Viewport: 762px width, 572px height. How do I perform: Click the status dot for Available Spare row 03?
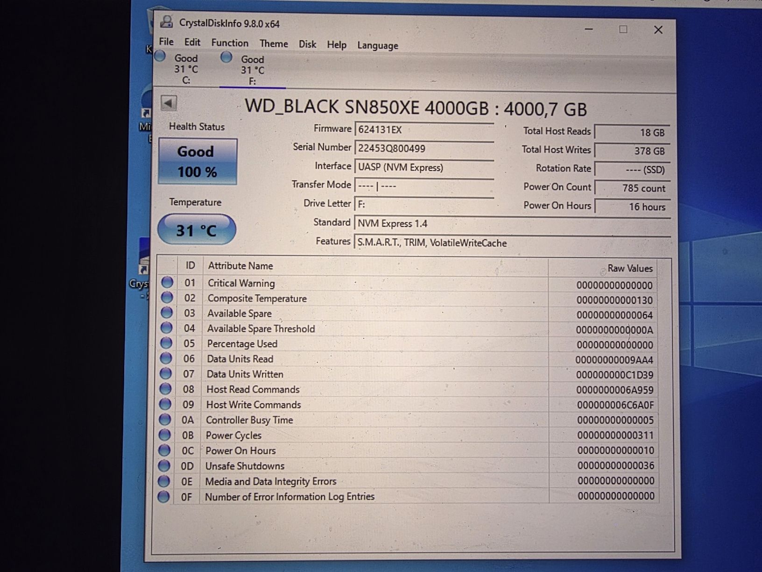(x=167, y=313)
